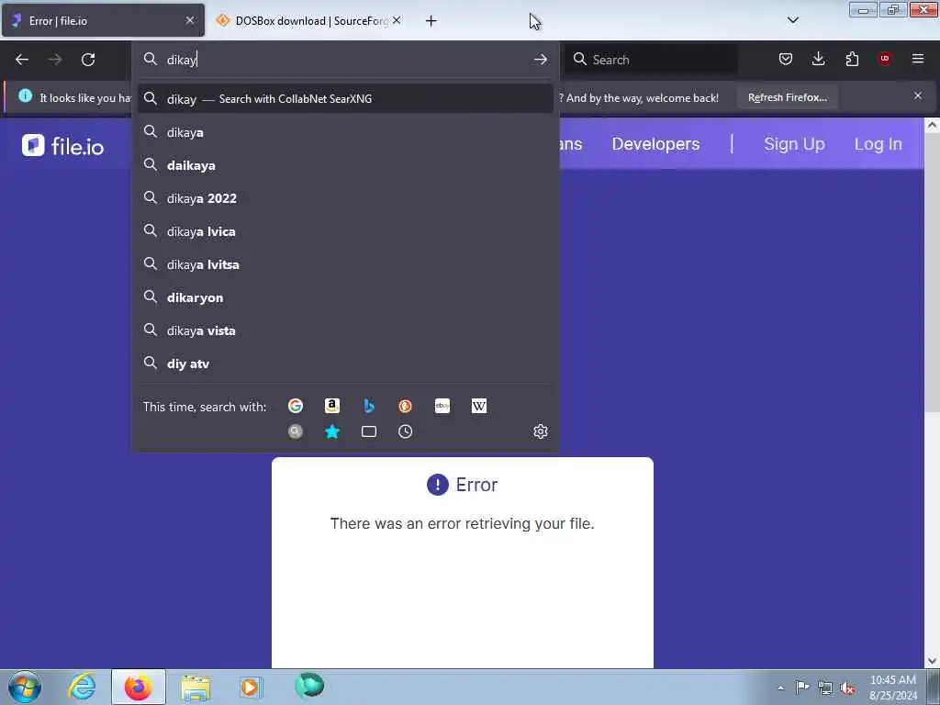This screenshot has width=940, height=705.
Task: Open the teal globe app on taskbar
Action: point(309,686)
